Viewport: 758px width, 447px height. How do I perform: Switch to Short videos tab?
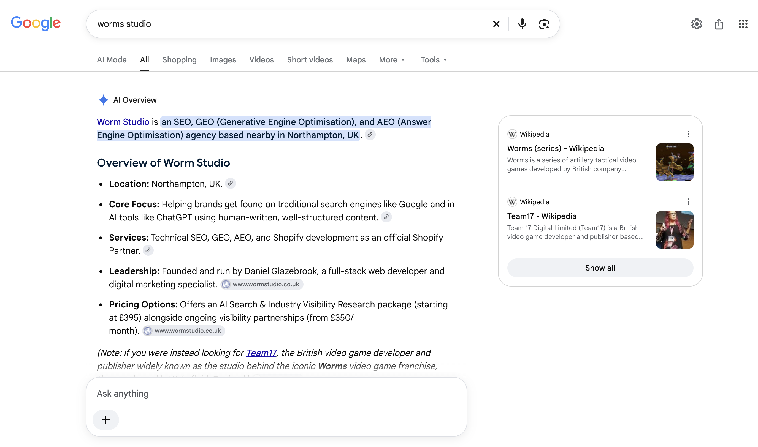point(310,60)
